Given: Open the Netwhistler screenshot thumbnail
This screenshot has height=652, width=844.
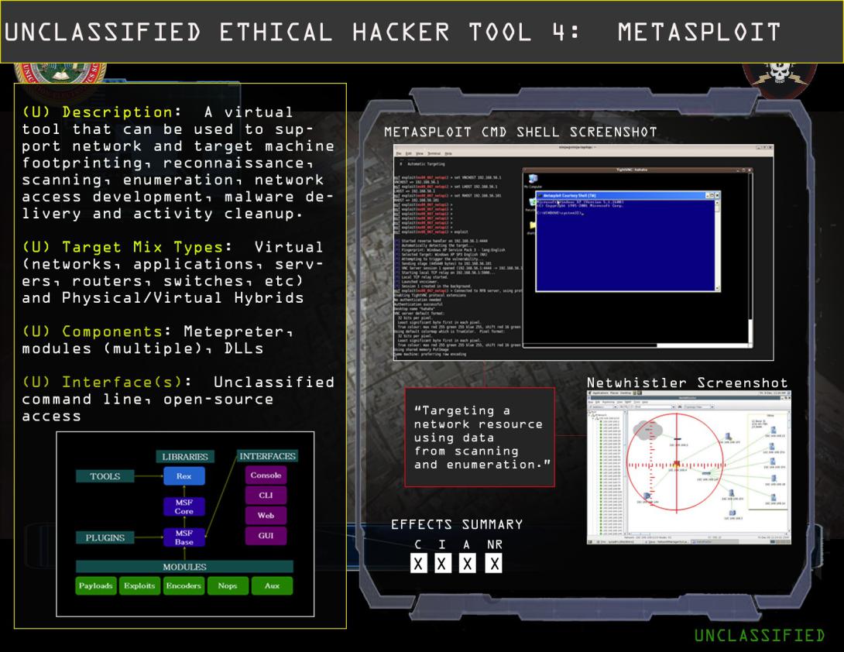Looking at the screenshot, I should click(x=689, y=468).
